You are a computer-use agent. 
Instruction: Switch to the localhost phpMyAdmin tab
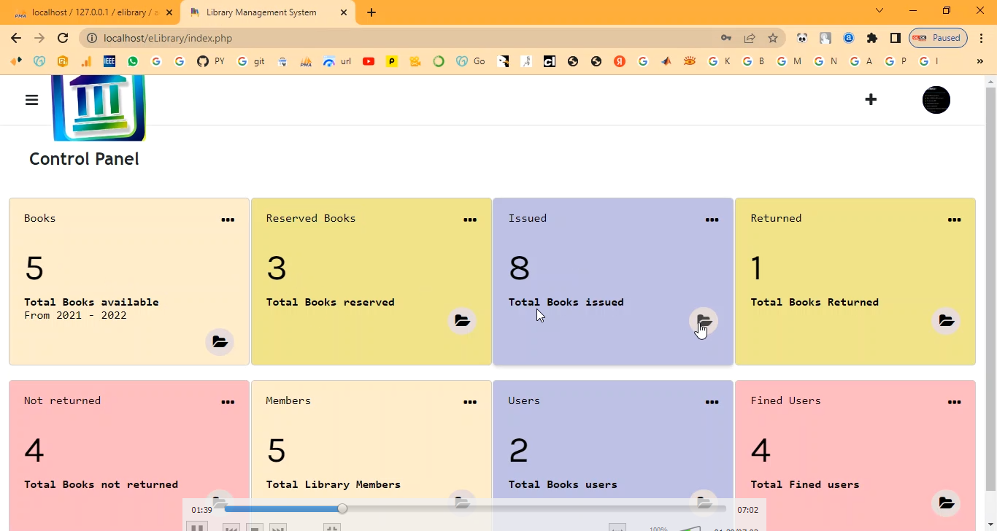pos(91,12)
